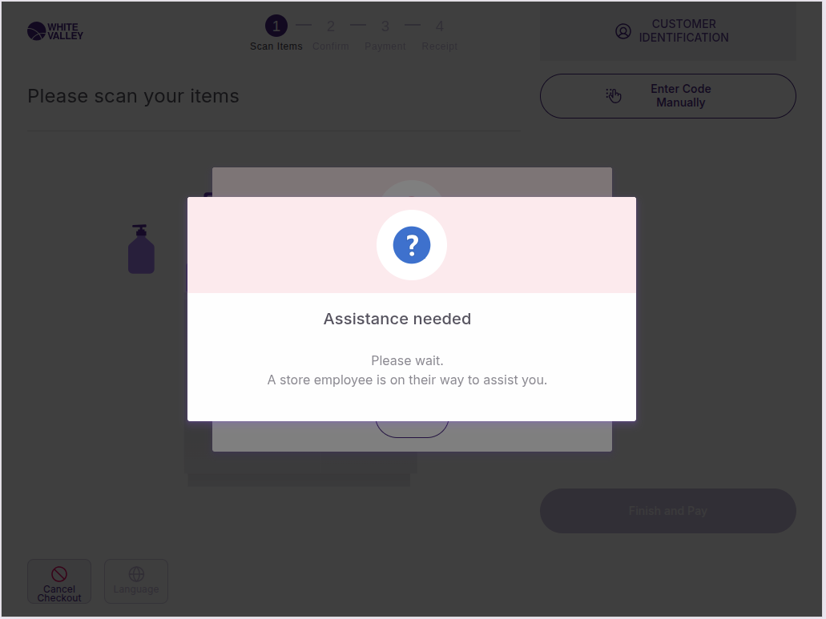Open the Language selector
Image resolution: width=826 pixels, height=619 pixels.
point(136,581)
